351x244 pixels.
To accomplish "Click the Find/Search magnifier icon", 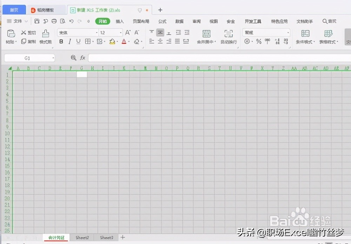I will [325, 21].
